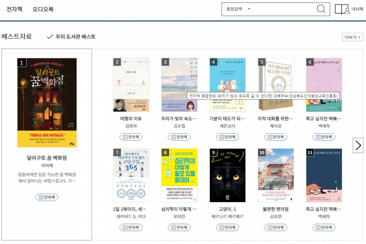
Task: Open the 내서재 bookshelf icon
Action: [x=342, y=9]
